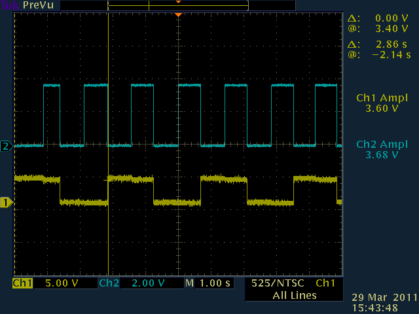The image size is (419, 314).
Task: Select the All Lines trigger option
Action: [x=294, y=295]
